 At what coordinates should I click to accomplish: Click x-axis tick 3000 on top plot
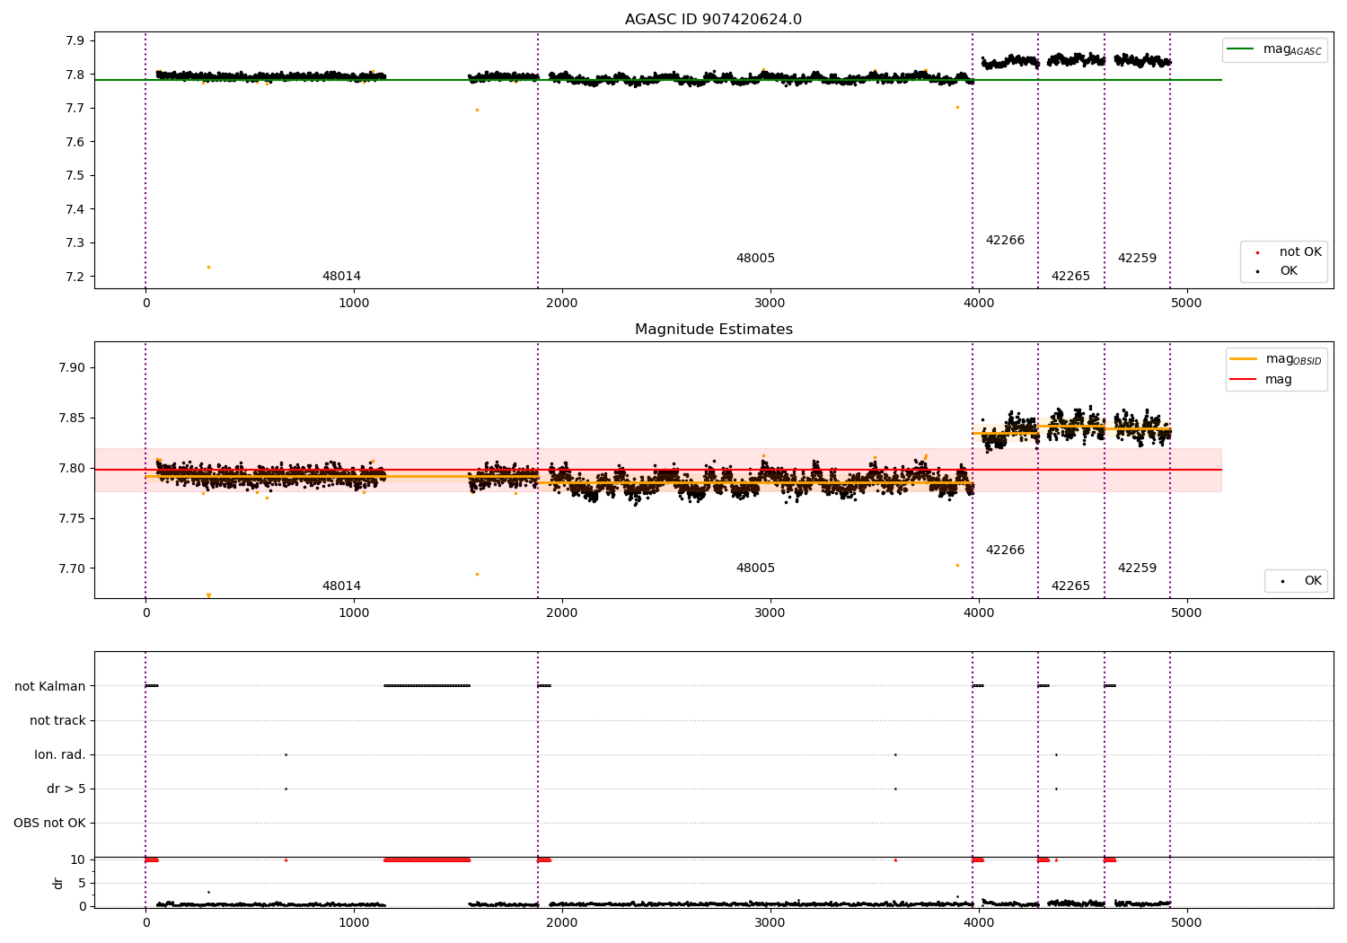(770, 304)
